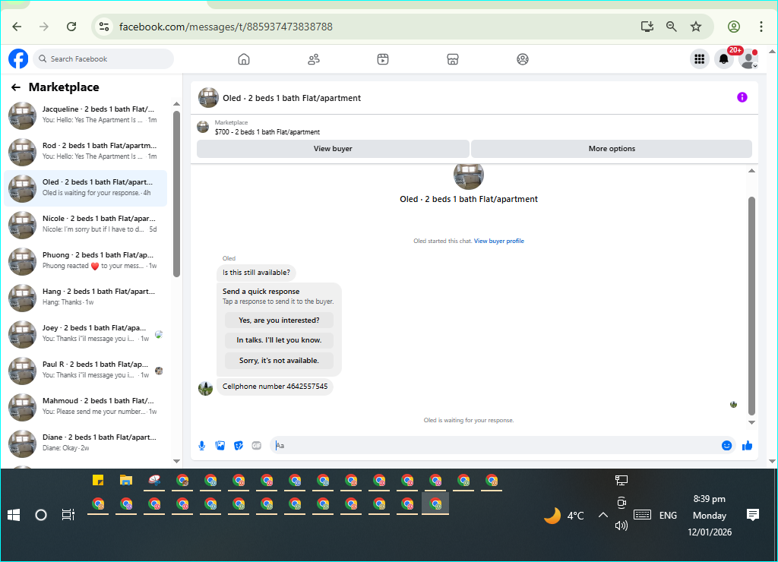778x562 pixels.
Task: Open the Facebook menu grid icon
Action: pyautogui.click(x=699, y=59)
